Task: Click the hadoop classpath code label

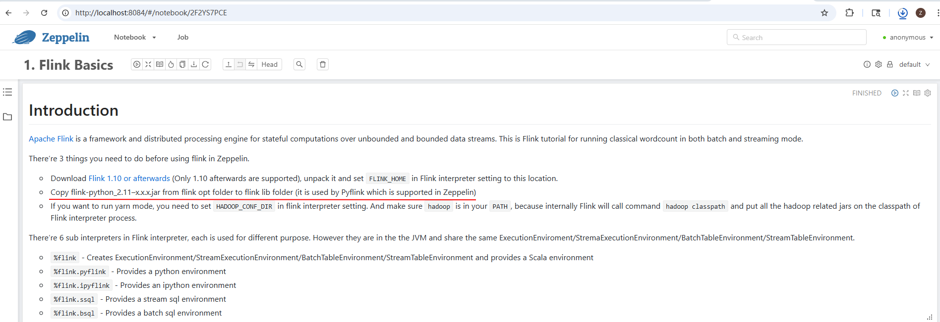Action: [695, 207]
